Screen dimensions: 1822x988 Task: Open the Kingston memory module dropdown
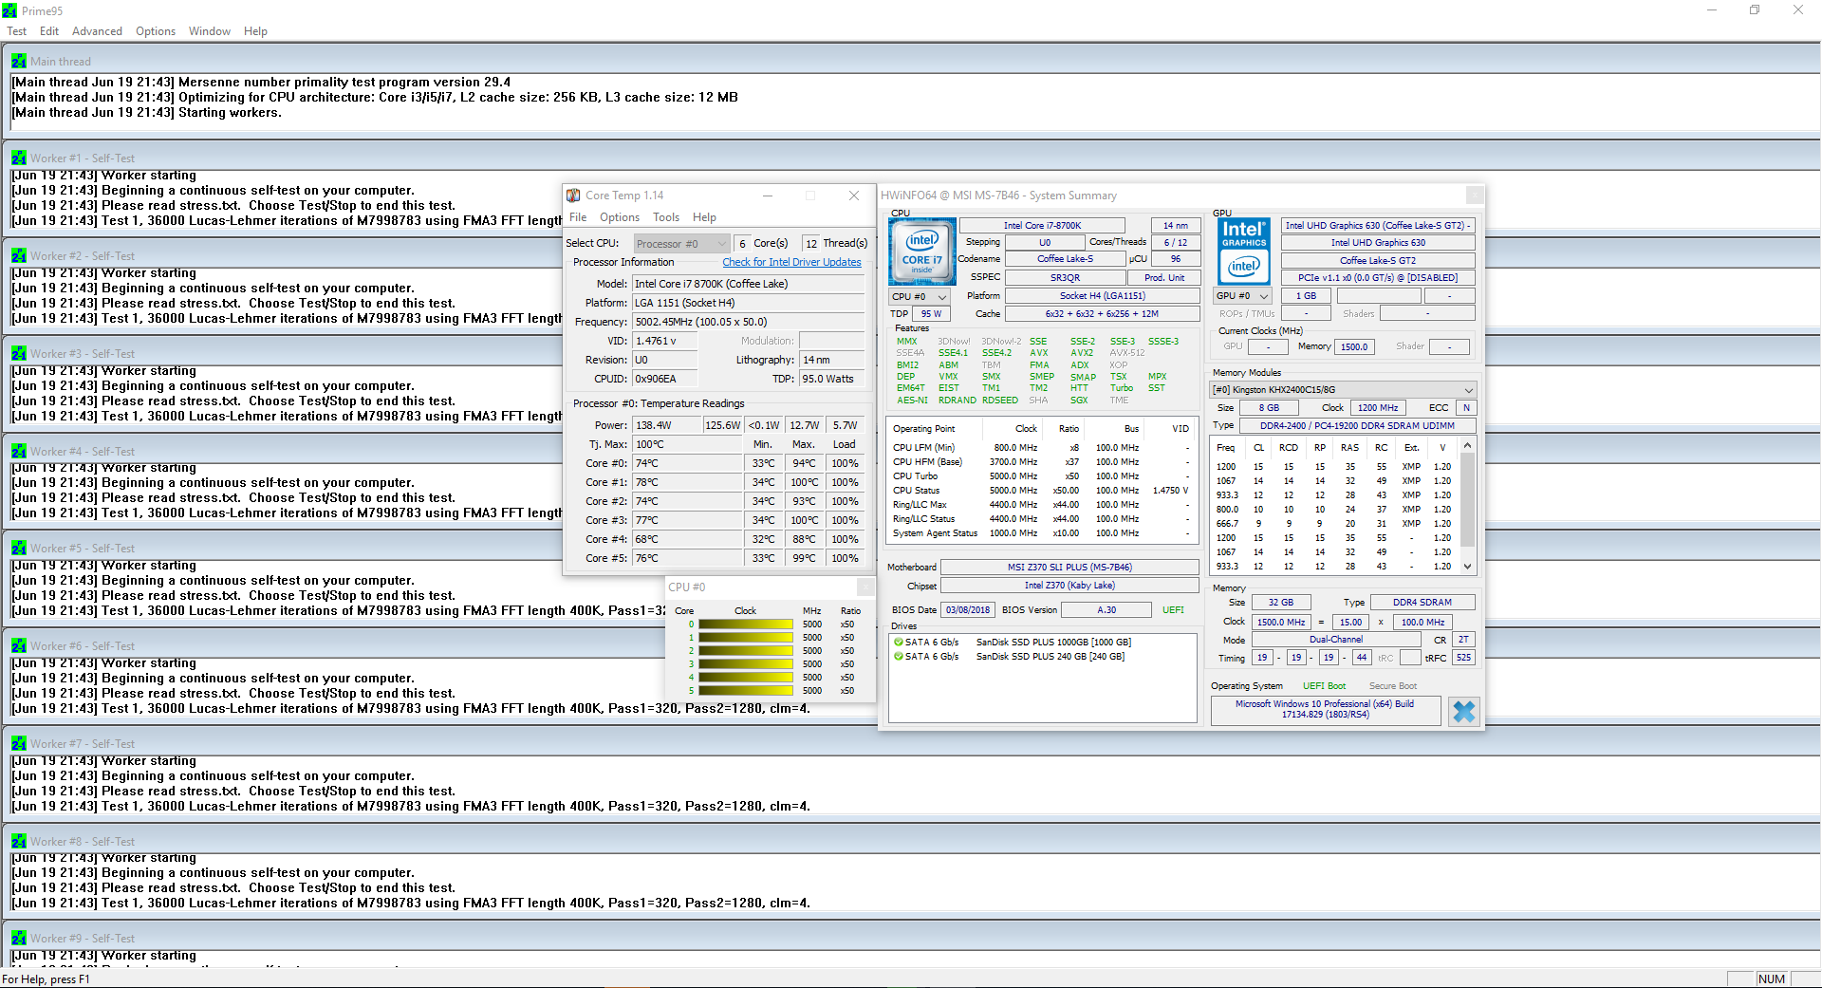tap(1342, 390)
